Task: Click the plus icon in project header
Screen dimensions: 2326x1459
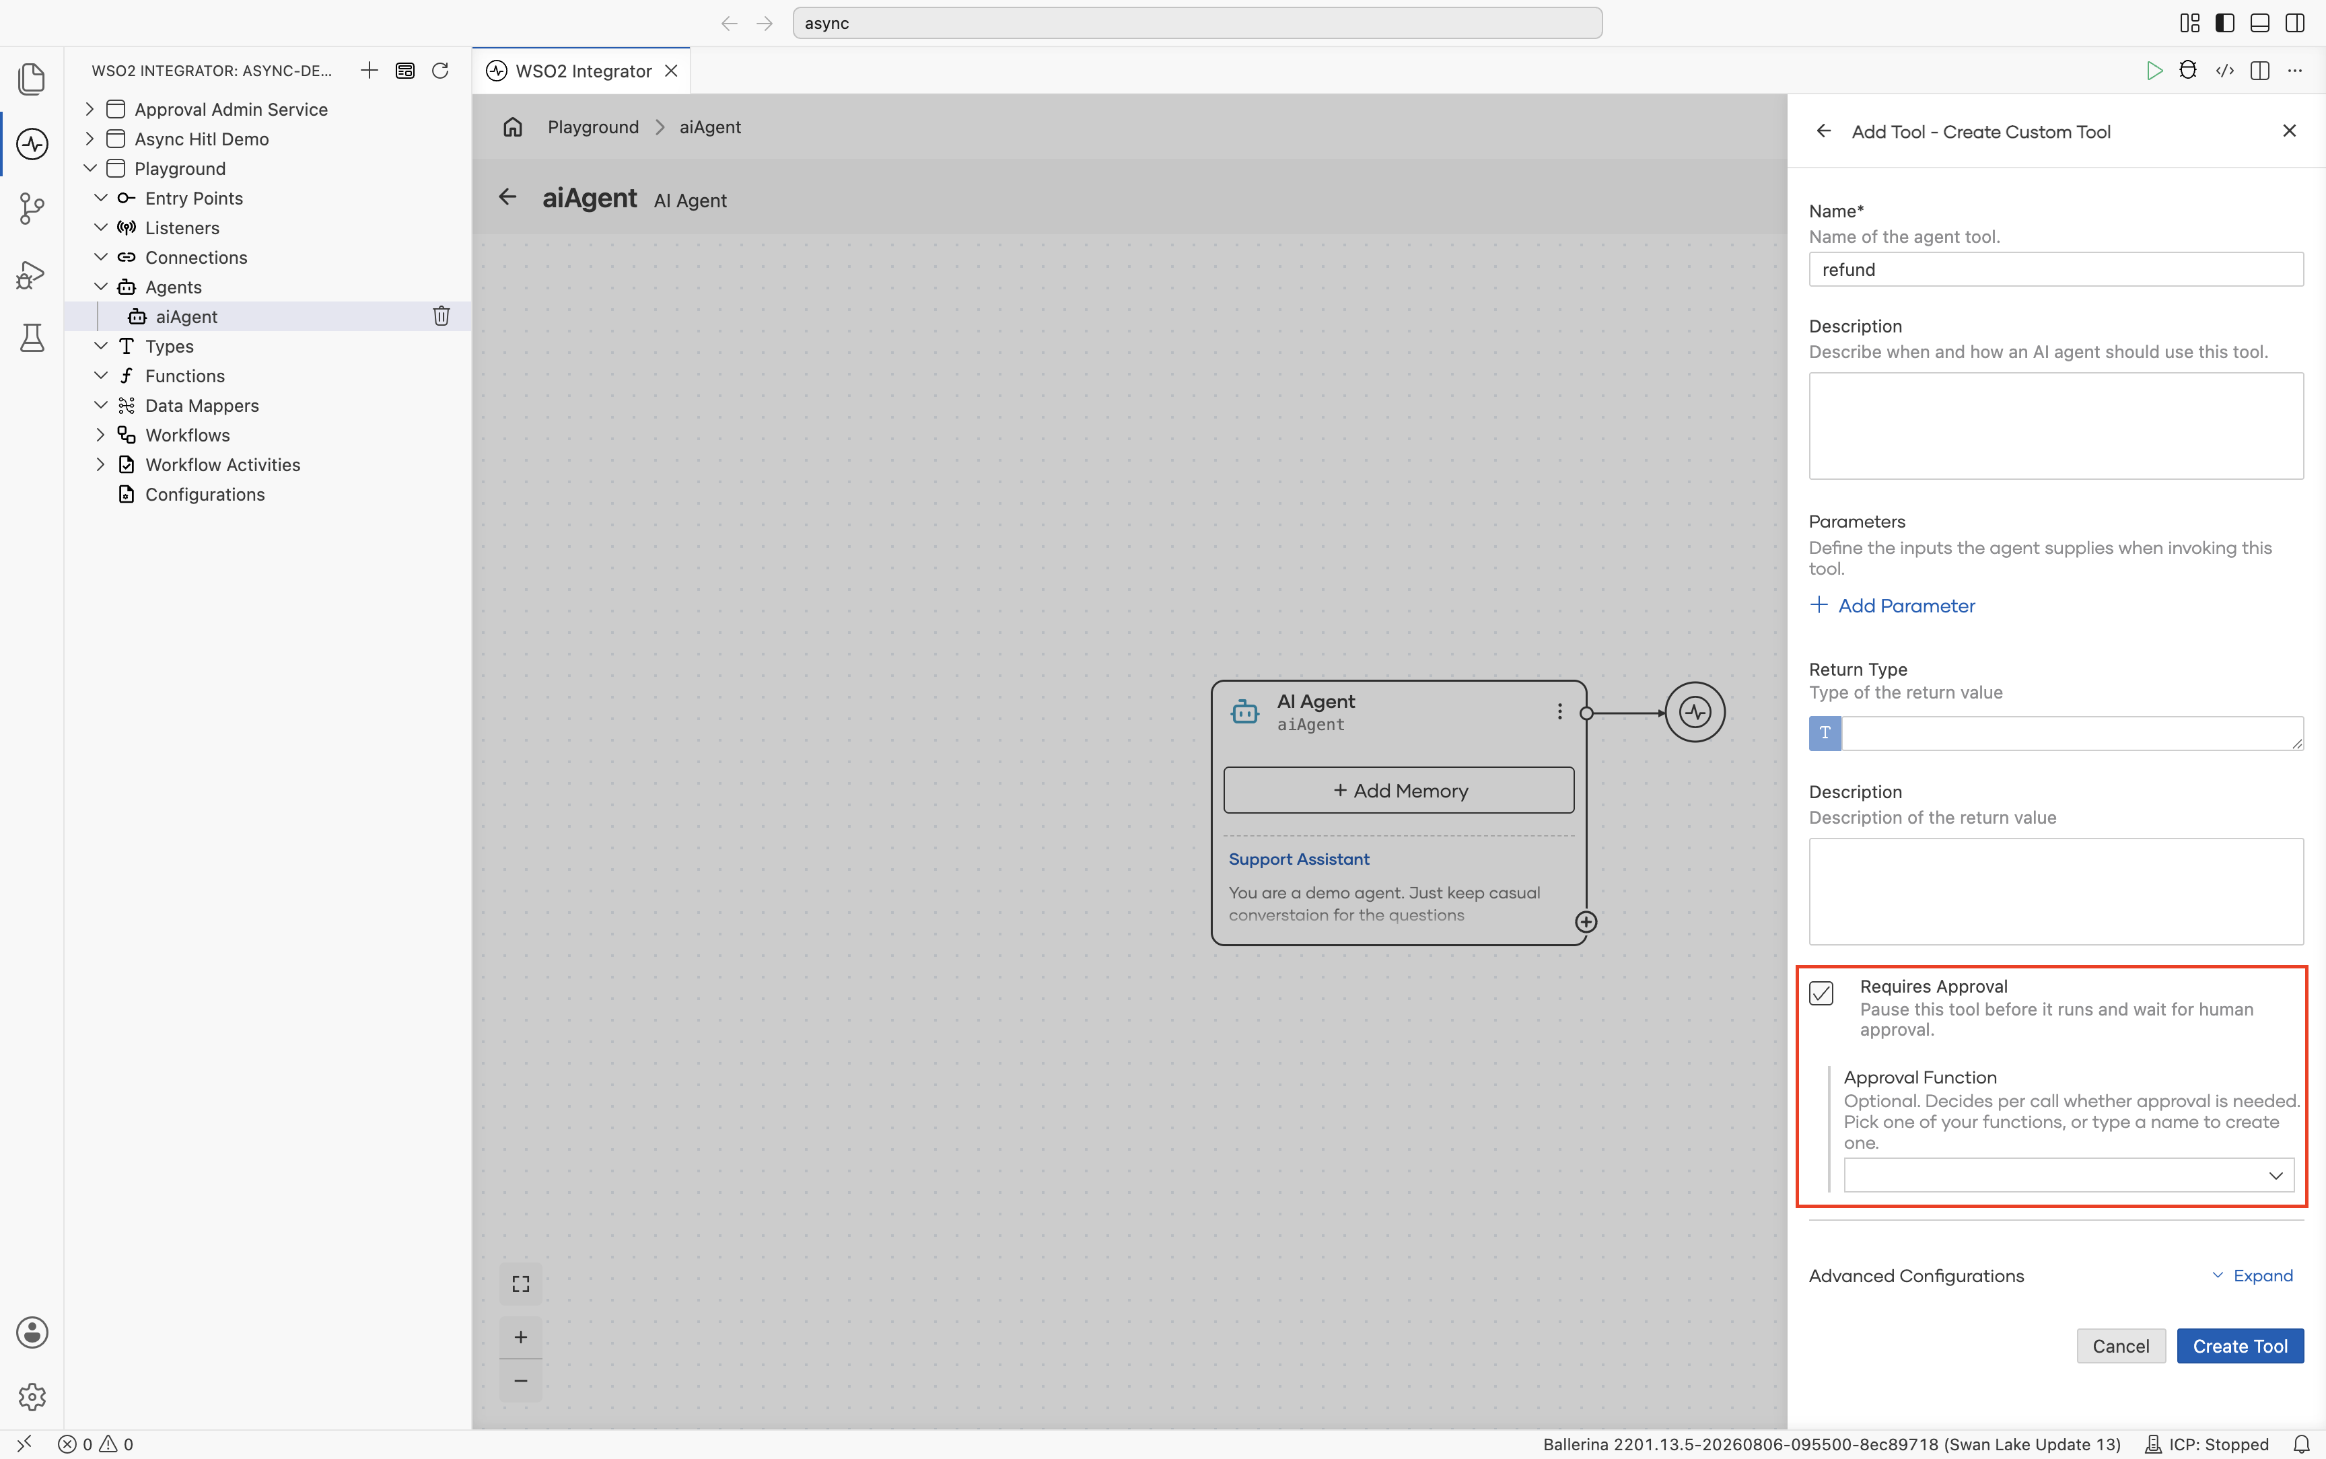Action: (x=369, y=71)
